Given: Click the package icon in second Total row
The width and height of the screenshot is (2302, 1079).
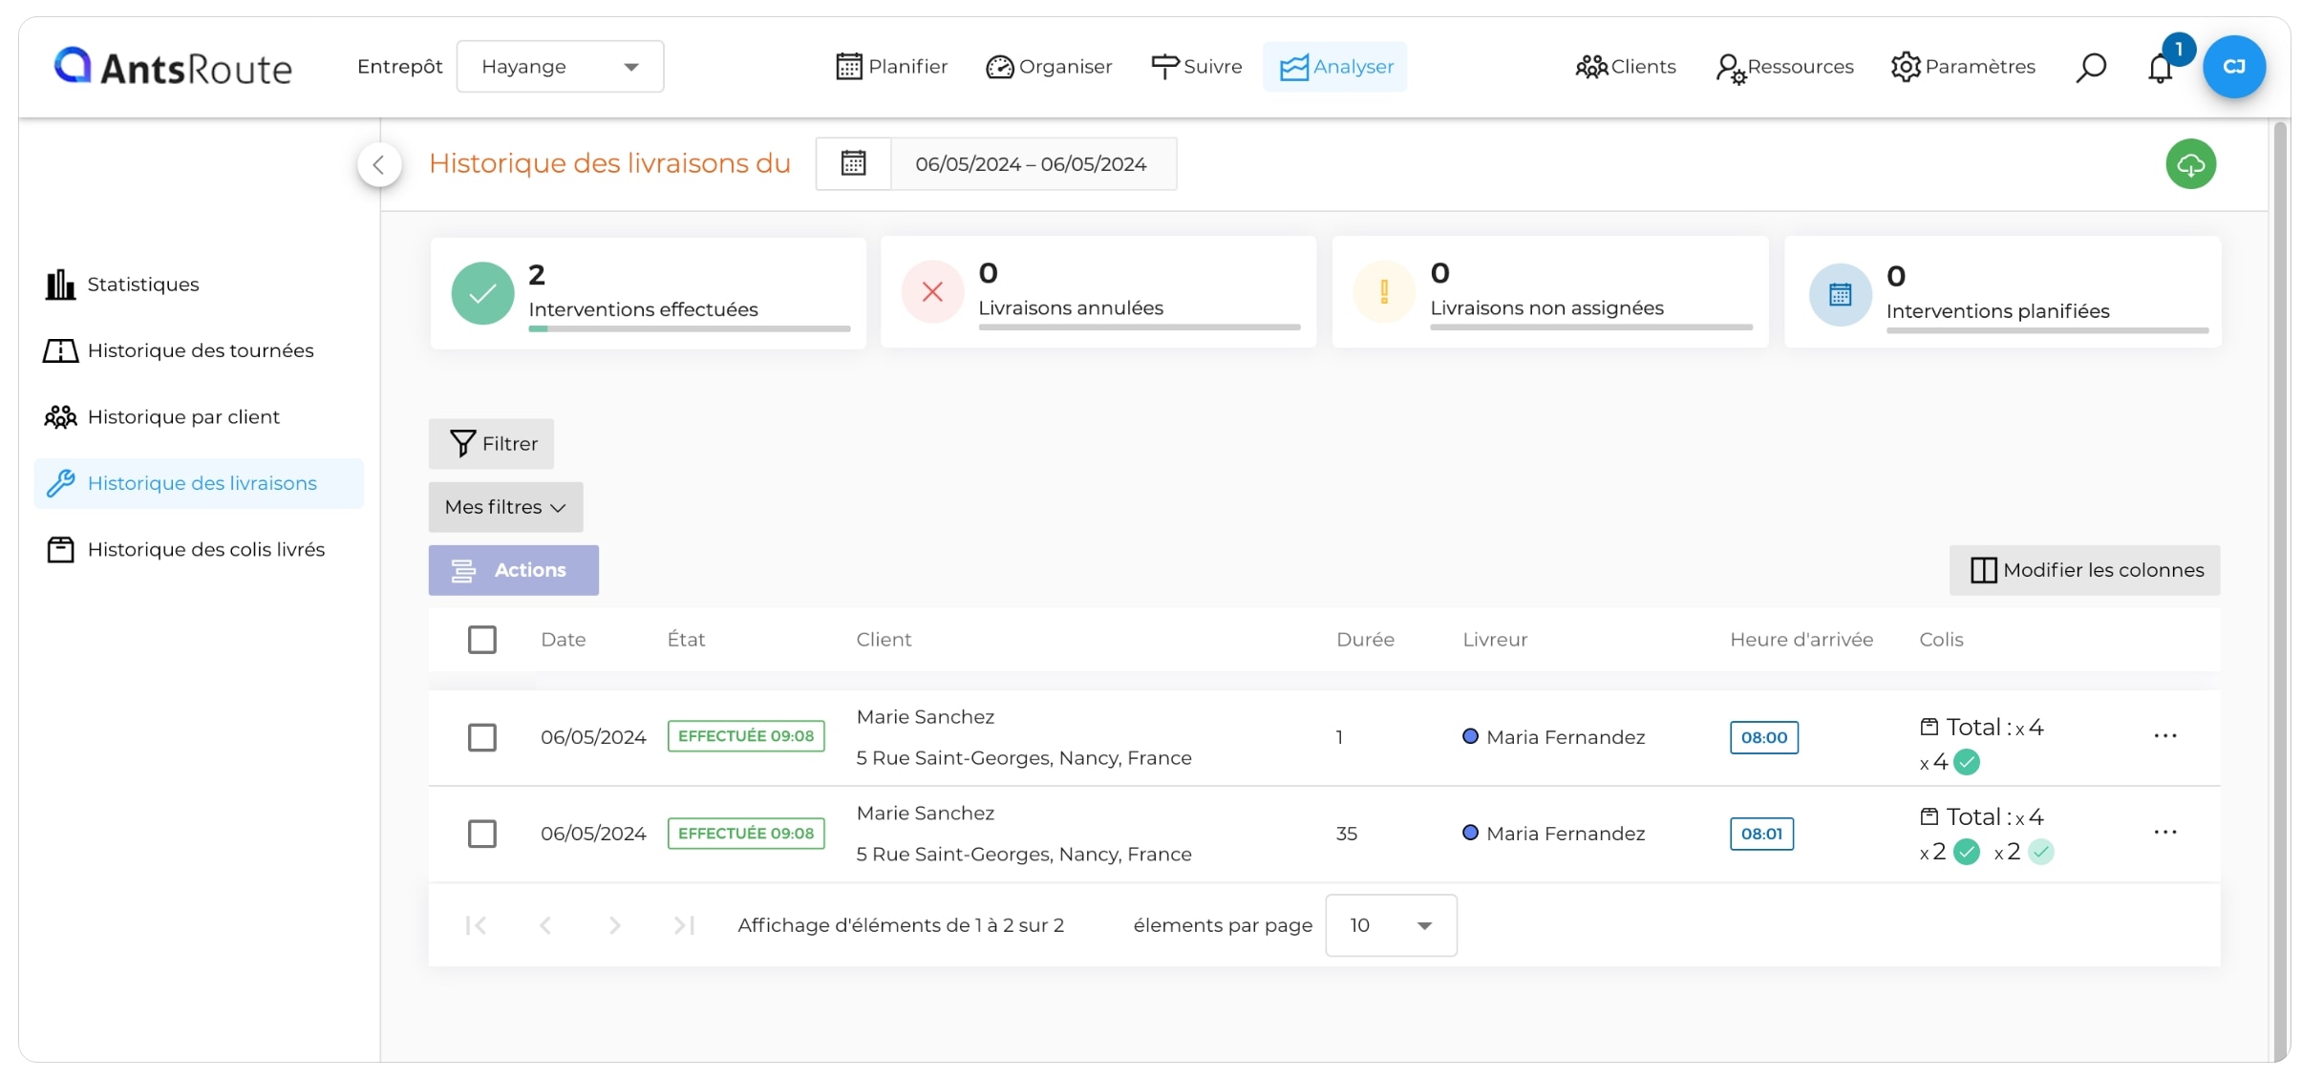Looking at the screenshot, I should (x=1929, y=816).
